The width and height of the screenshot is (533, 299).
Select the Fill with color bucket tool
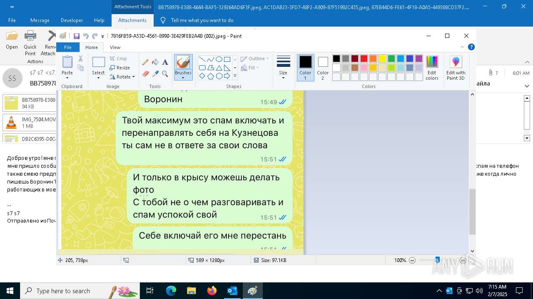(155, 62)
